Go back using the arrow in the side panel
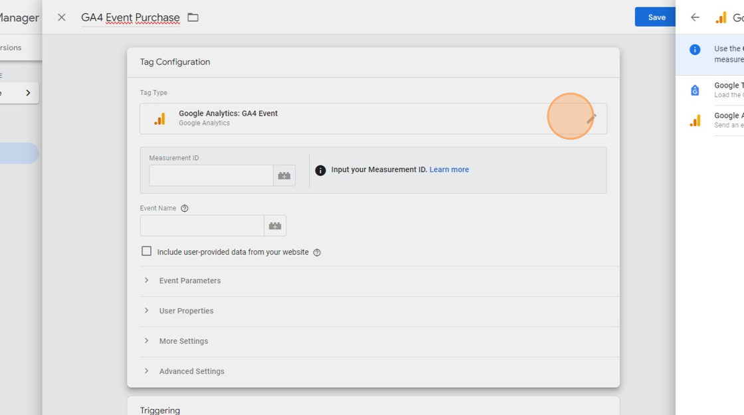Screen dimensions: 744x415 pyautogui.click(x=695, y=17)
